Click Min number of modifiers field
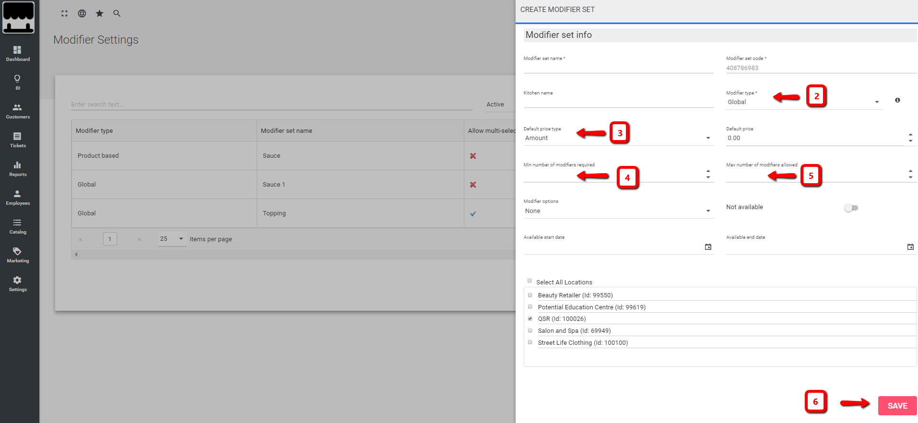 click(x=613, y=175)
